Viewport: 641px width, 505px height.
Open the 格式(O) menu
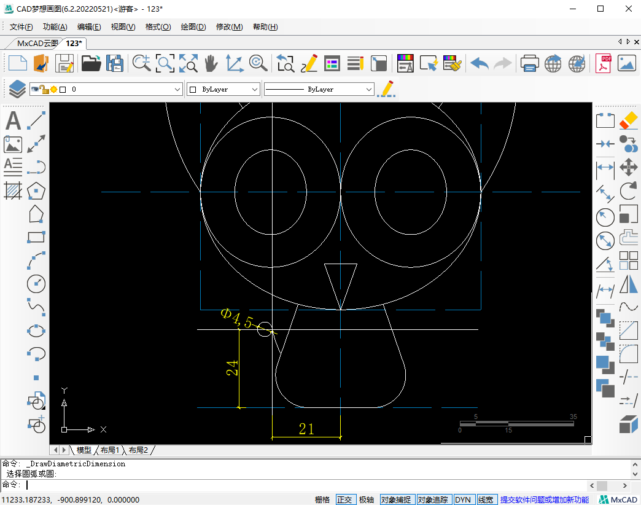158,27
